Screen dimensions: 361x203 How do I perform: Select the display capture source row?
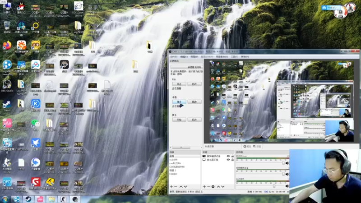pyautogui.click(x=218, y=160)
